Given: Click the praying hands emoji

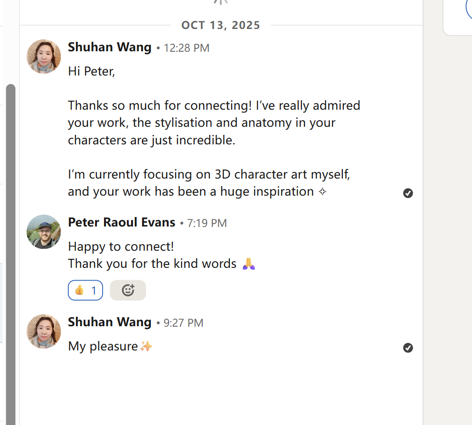Looking at the screenshot, I should 249,264.
